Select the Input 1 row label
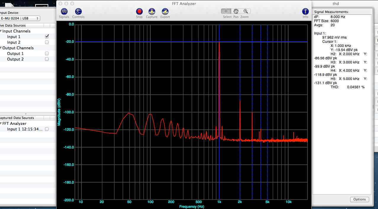The image size is (378, 209). pyautogui.click(x=14, y=37)
